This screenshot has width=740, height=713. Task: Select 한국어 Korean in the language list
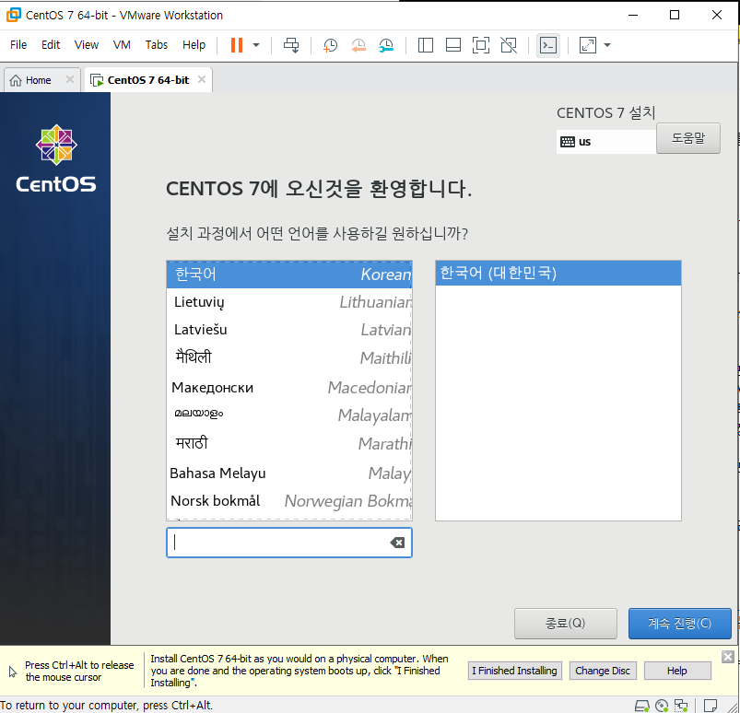[288, 275]
